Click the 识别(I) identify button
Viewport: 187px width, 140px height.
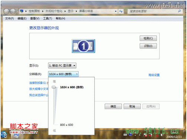(148, 46)
